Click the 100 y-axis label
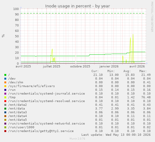 pos(16,9)
